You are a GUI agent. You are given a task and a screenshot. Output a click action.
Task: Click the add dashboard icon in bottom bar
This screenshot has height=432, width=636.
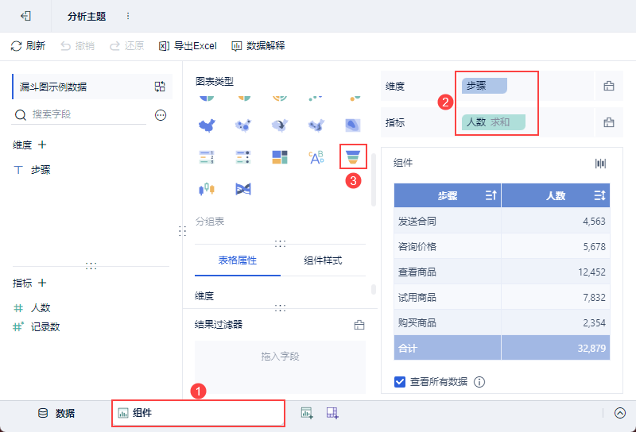click(332, 413)
